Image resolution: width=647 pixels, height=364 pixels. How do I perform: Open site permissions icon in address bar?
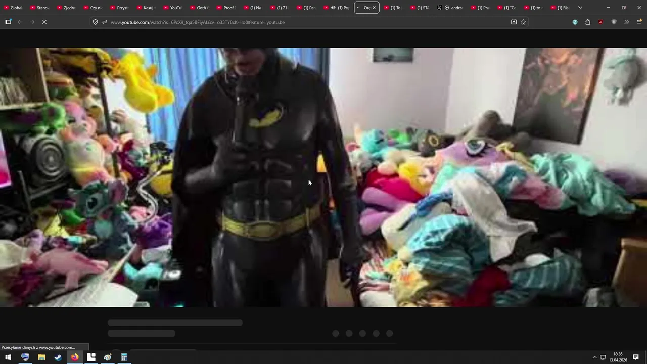coord(105,22)
